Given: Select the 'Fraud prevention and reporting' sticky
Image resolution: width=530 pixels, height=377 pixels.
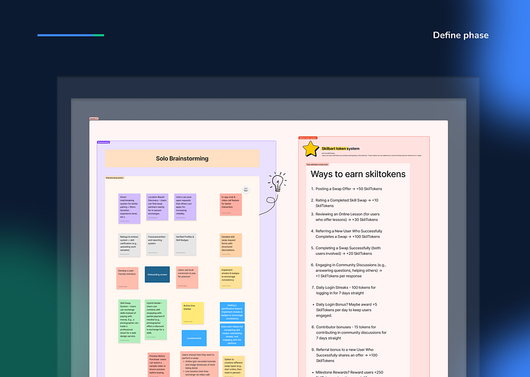Looking at the screenshot, I should (157, 244).
